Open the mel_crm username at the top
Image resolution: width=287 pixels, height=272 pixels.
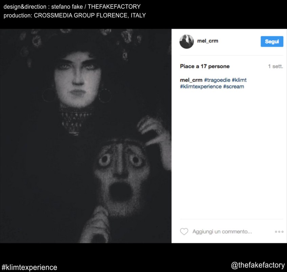tap(208, 41)
